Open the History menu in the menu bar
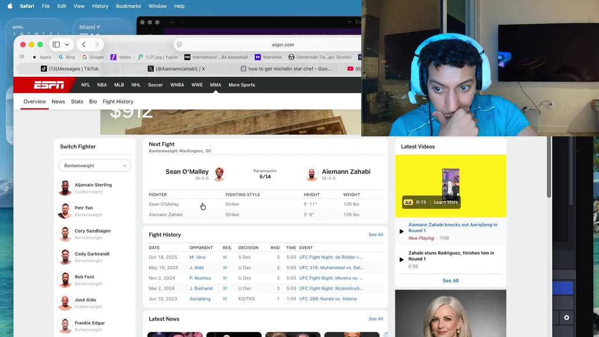The width and height of the screenshot is (599, 337). coord(100,6)
